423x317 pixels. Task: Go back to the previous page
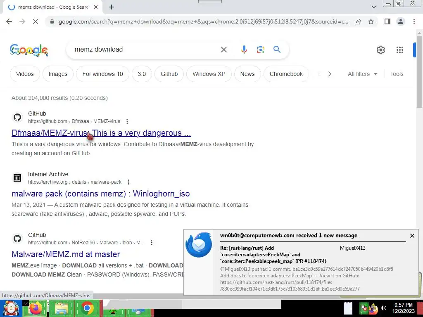(x=9, y=21)
